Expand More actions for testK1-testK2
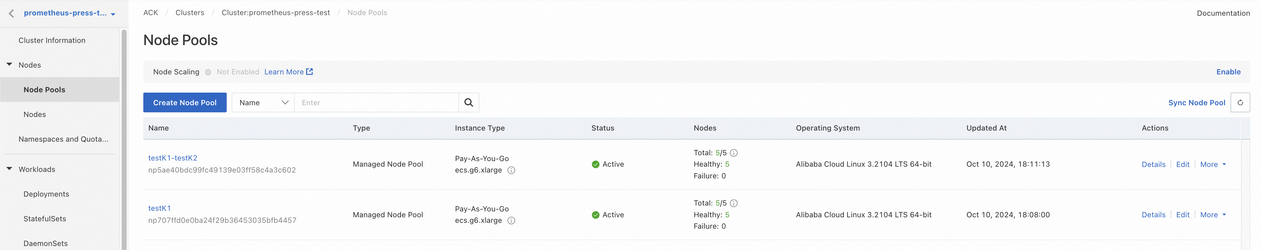Image resolution: width=1262 pixels, height=250 pixels. pyautogui.click(x=1213, y=165)
